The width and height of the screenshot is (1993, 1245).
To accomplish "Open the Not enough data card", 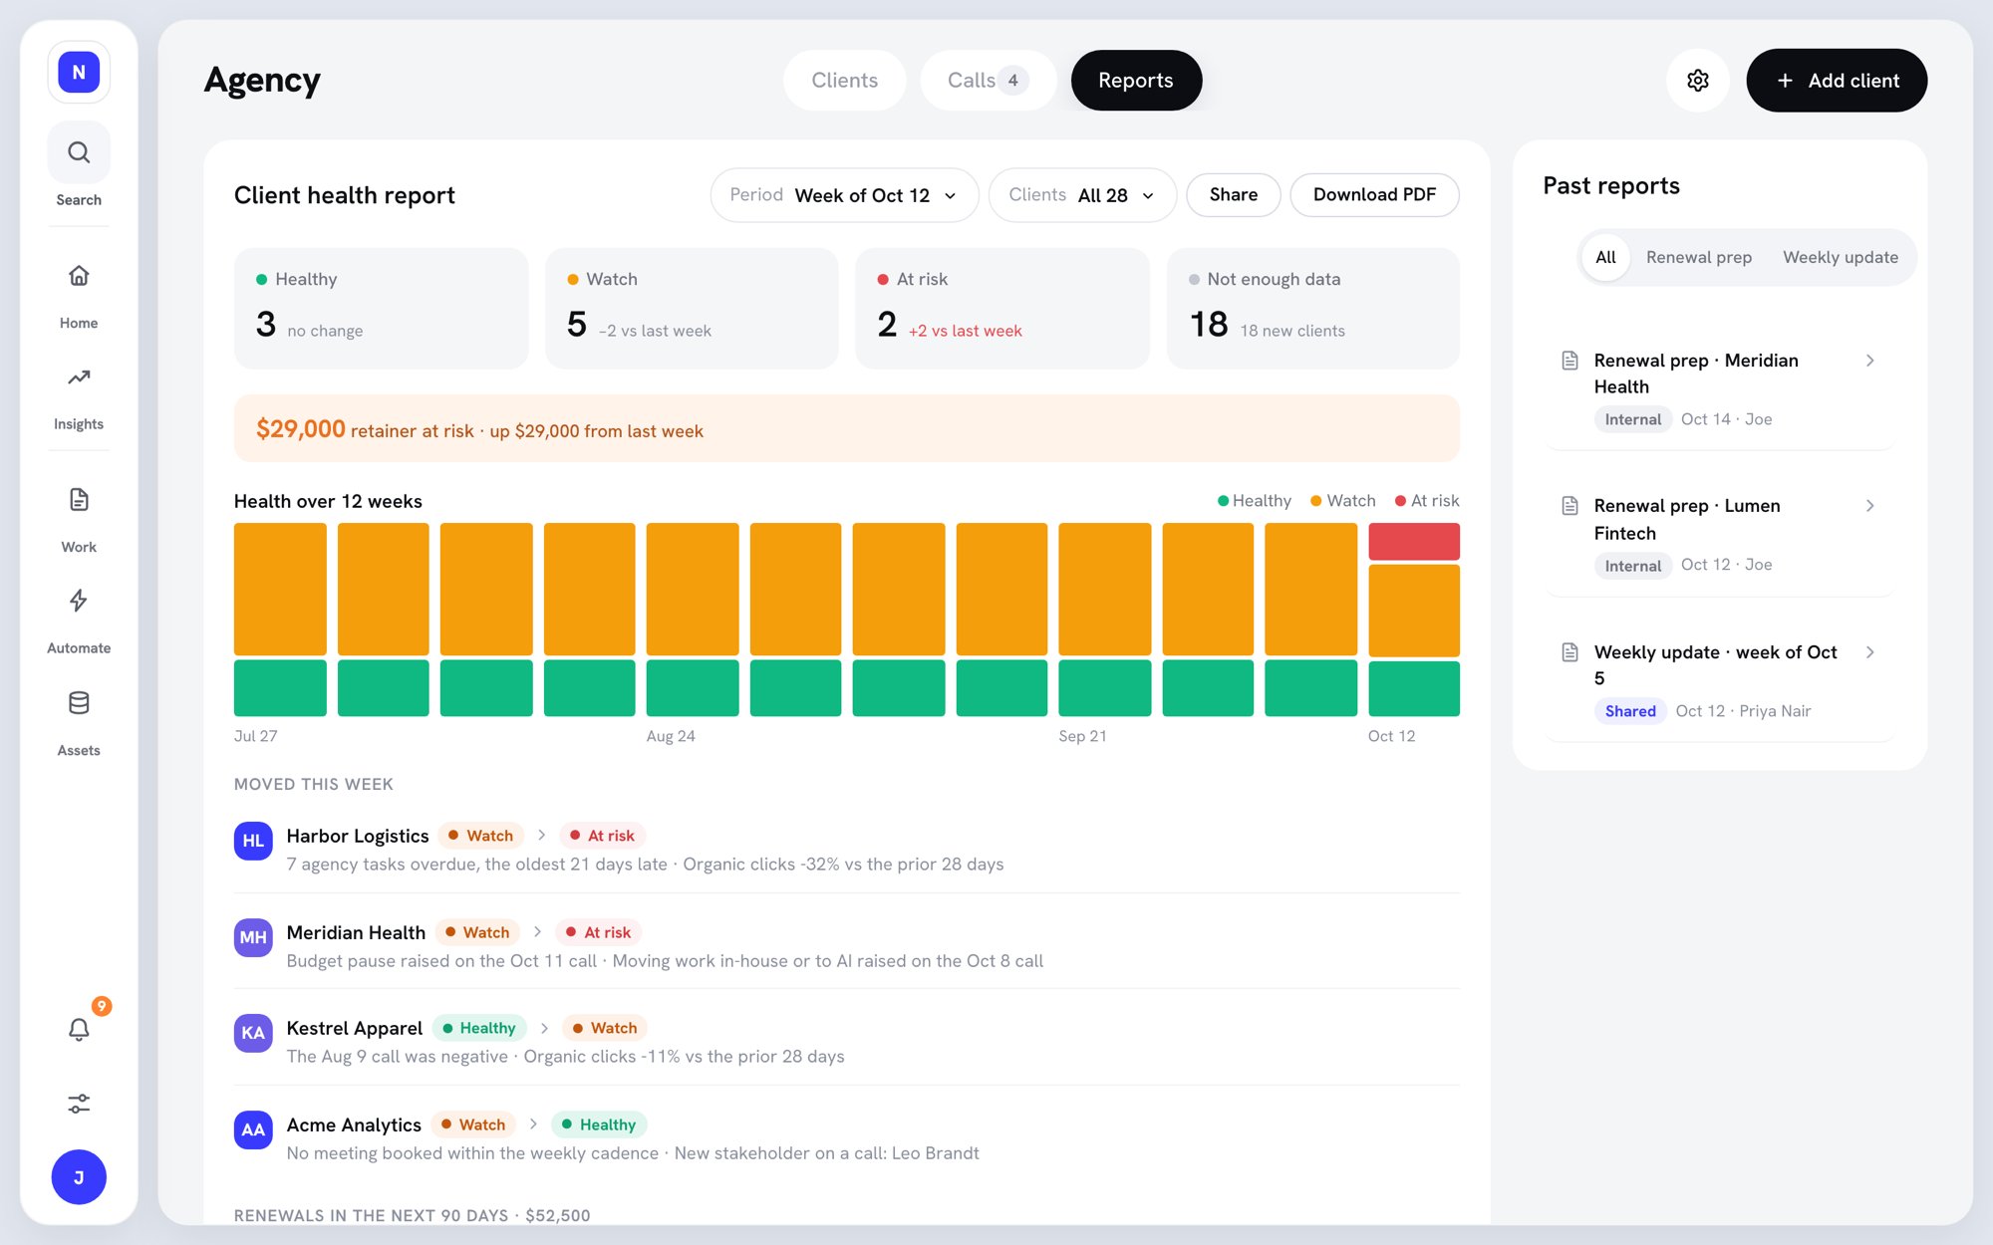I will [1312, 309].
